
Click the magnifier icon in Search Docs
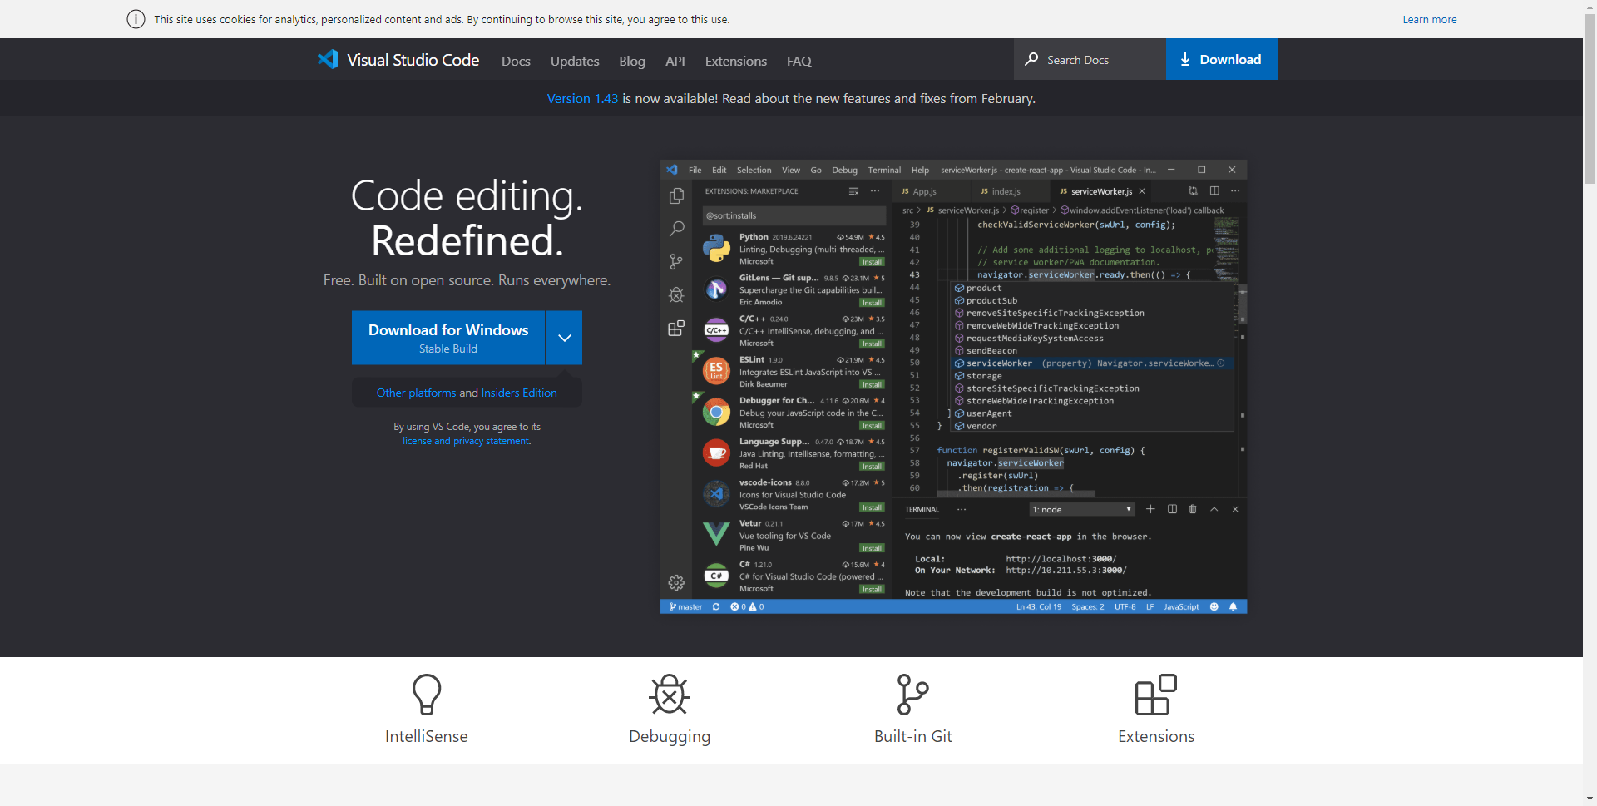pyautogui.click(x=1031, y=59)
